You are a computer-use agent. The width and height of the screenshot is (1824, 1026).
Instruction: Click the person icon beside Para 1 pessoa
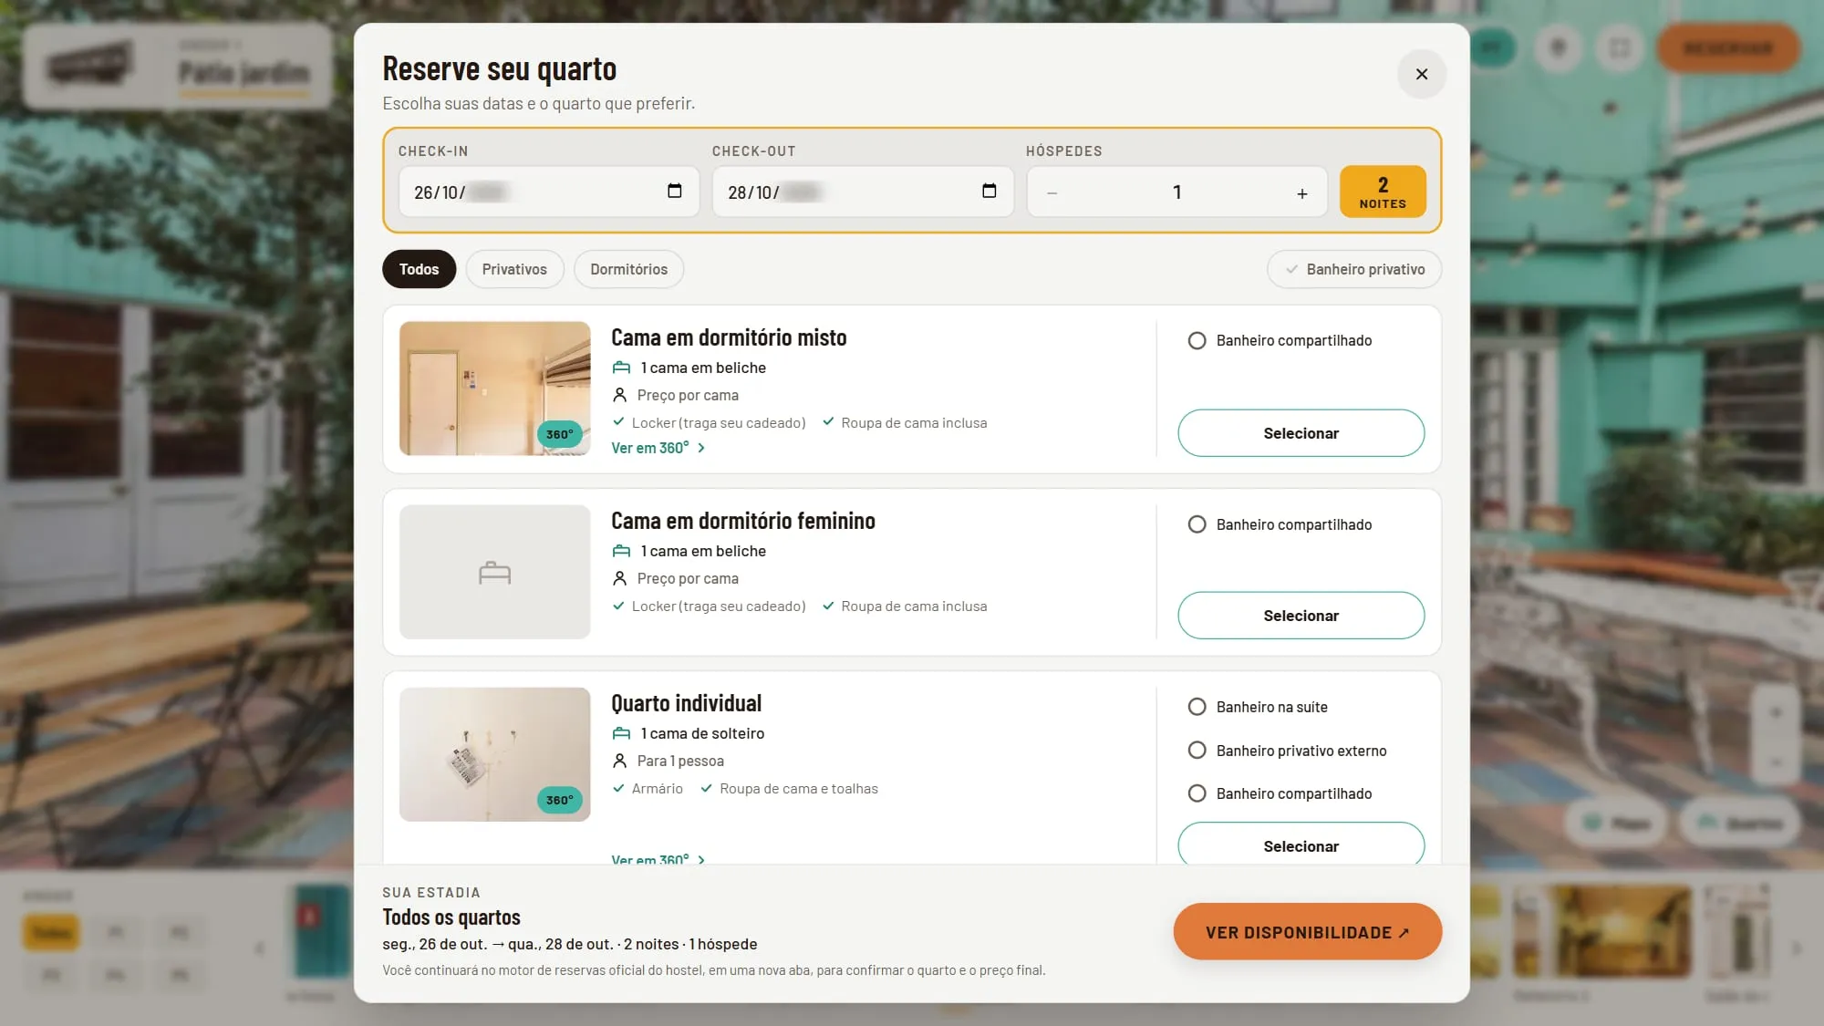pos(619,761)
